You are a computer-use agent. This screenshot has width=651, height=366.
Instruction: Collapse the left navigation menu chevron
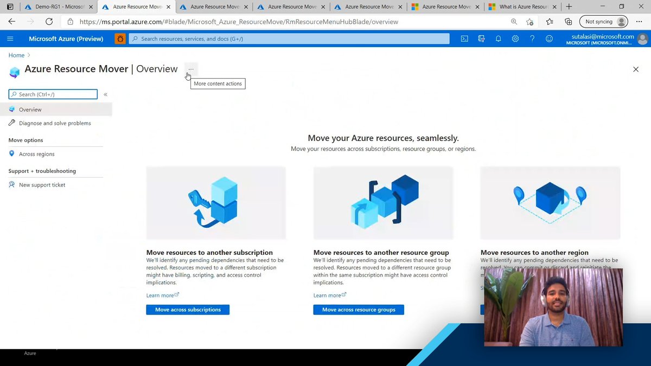[105, 94]
